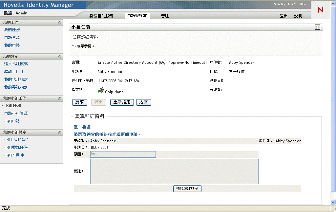Click the 檢視備註歷程 button
This screenshot has height=212, width=336.
(187, 188)
